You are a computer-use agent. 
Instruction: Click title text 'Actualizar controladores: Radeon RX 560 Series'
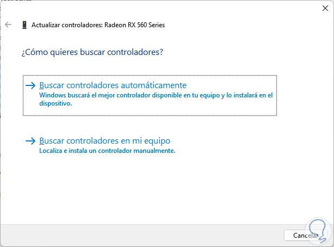coord(98,25)
